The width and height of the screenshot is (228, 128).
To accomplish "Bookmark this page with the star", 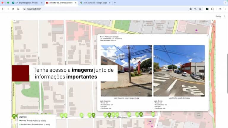I will tap(200, 9).
